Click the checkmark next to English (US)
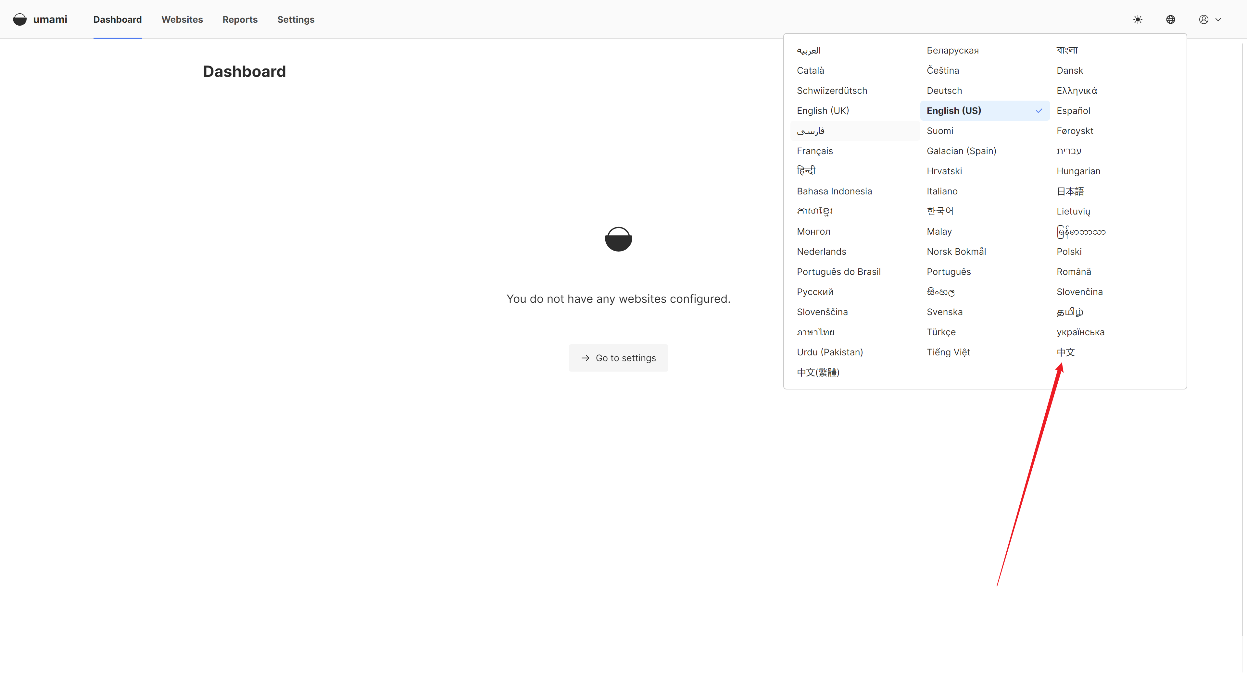1247x677 pixels. pos(1039,111)
